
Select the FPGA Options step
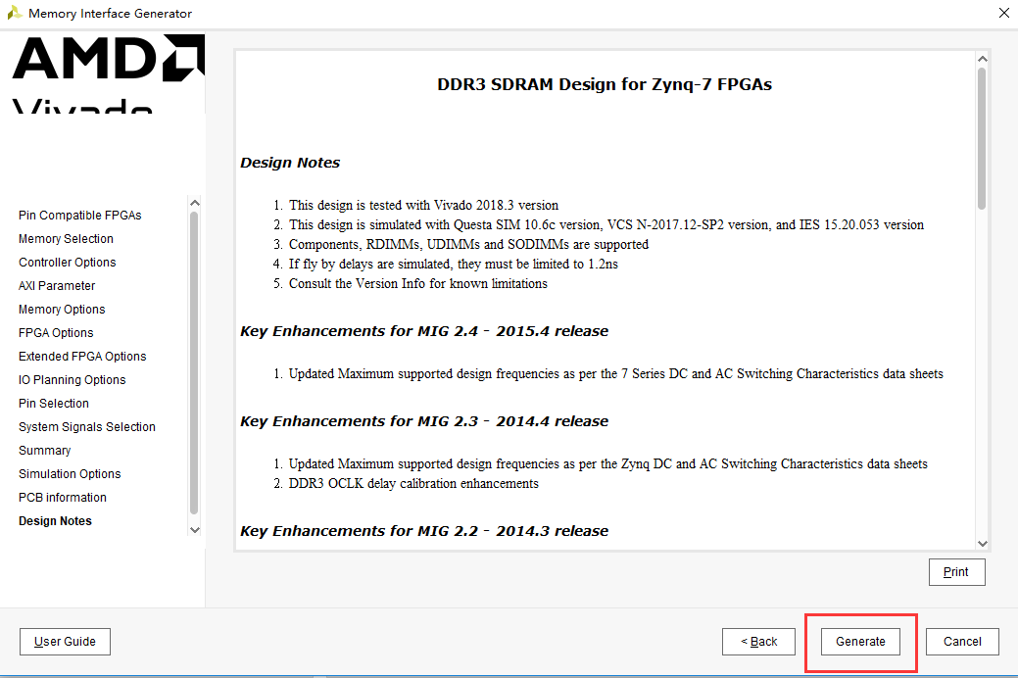coord(56,332)
